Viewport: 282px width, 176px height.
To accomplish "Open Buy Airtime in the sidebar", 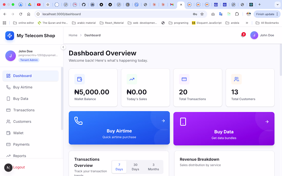I will click(31, 87).
